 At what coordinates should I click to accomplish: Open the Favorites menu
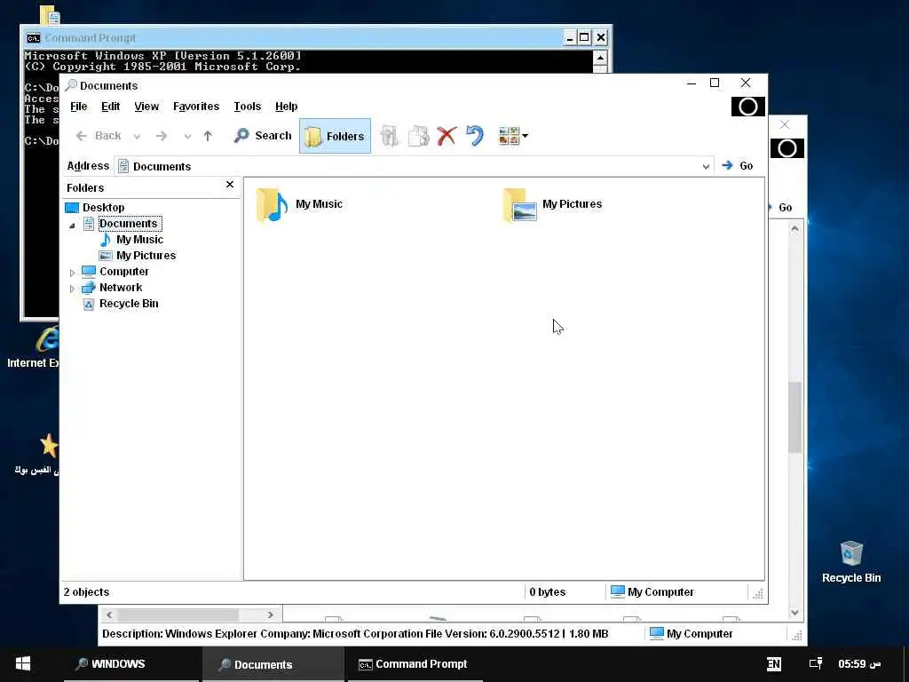(196, 107)
